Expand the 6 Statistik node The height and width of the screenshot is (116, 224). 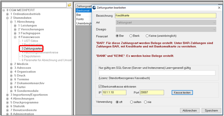click(x=7, y=106)
